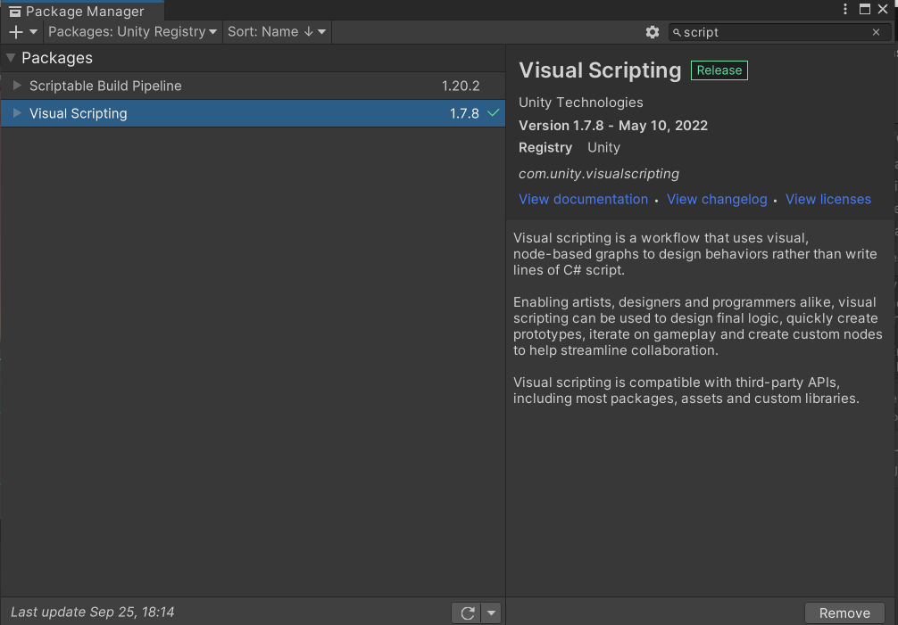Click into the package search field
This screenshot has width=898, height=625.
tap(772, 32)
